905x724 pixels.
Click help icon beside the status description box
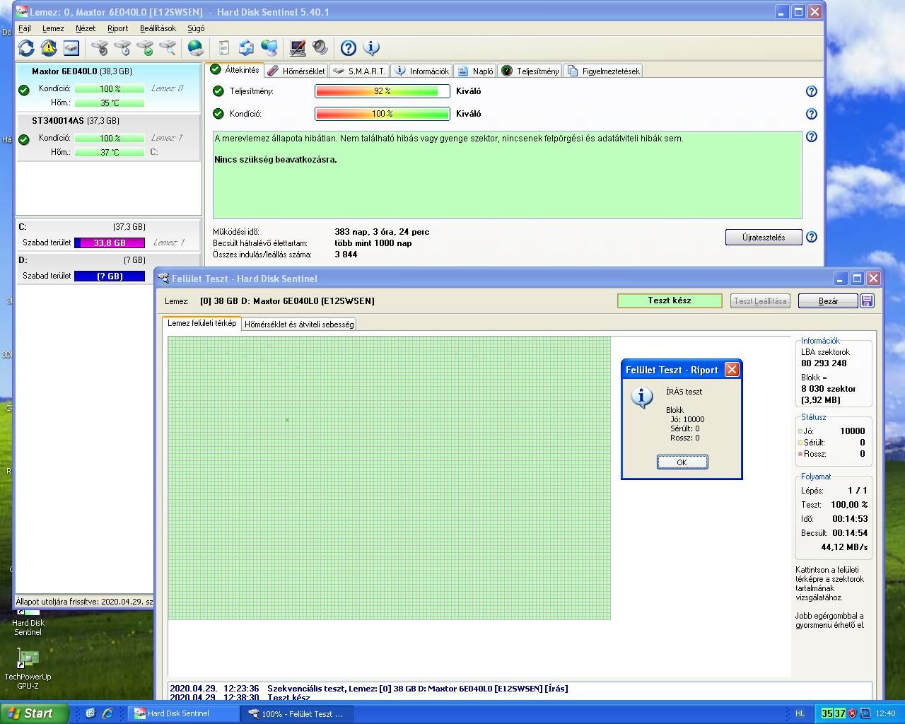pyautogui.click(x=812, y=136)
